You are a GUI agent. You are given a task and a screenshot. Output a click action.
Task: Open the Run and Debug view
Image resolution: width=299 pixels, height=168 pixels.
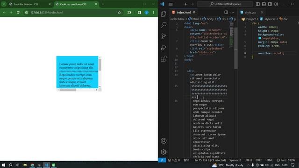click(164, 48)
